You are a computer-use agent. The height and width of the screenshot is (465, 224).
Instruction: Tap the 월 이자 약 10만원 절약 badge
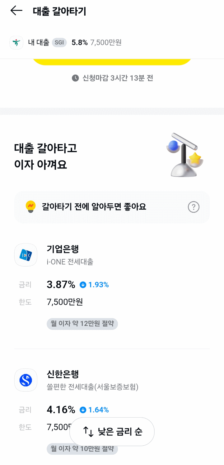(x=82, y=449)
